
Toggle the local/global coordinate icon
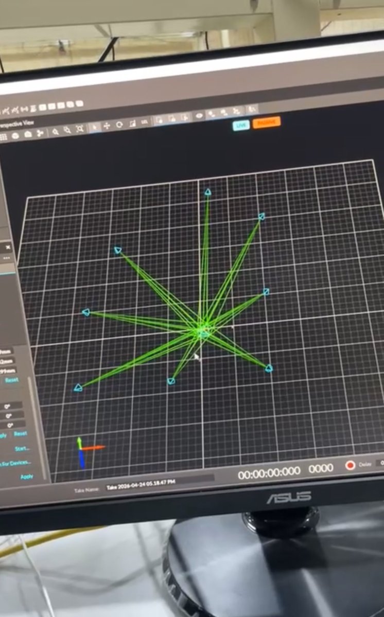click(x=145, y=122)
